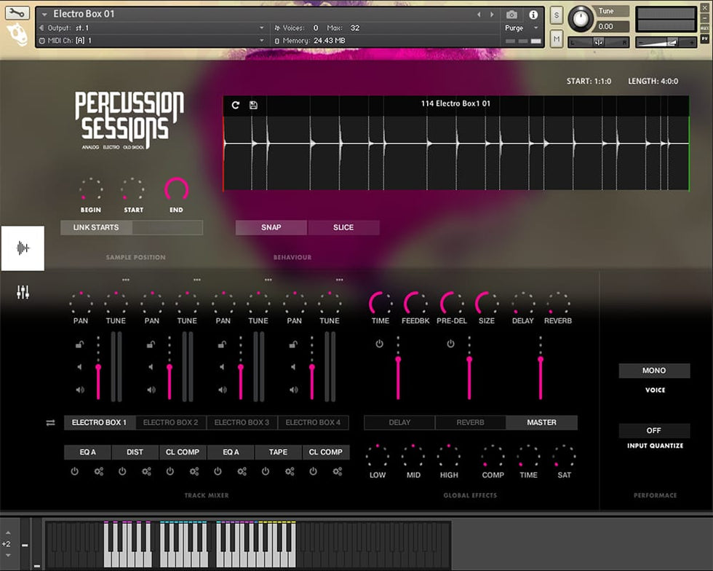Click the swap arrows icon beside Electro Box 1

tap(50, 422)
